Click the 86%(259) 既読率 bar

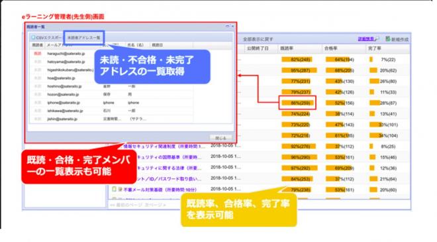point(298,103)
